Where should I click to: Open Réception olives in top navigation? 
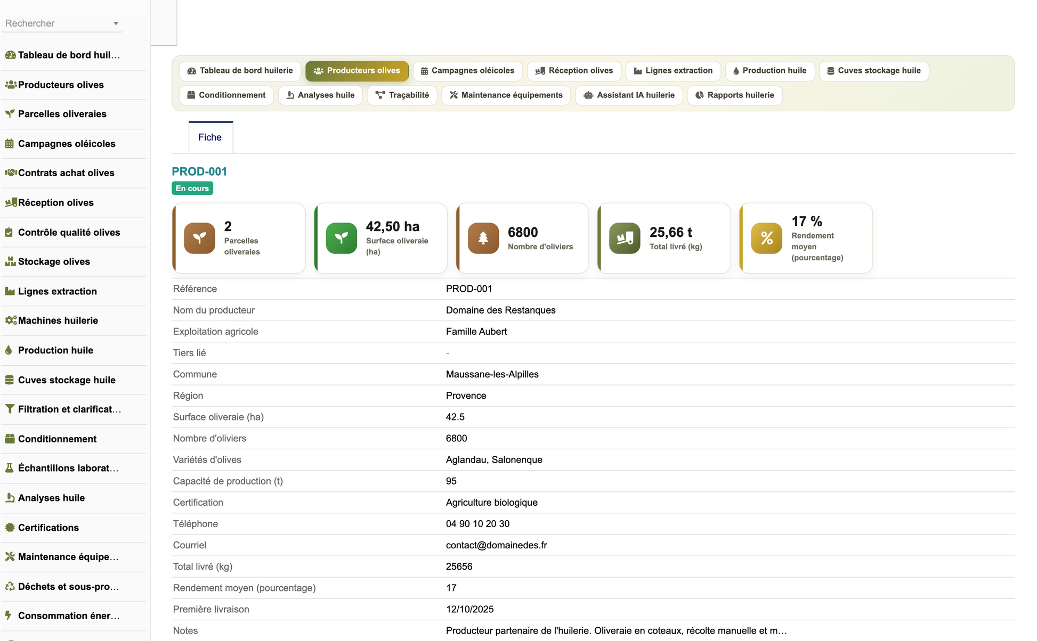[x=574, y=71]
